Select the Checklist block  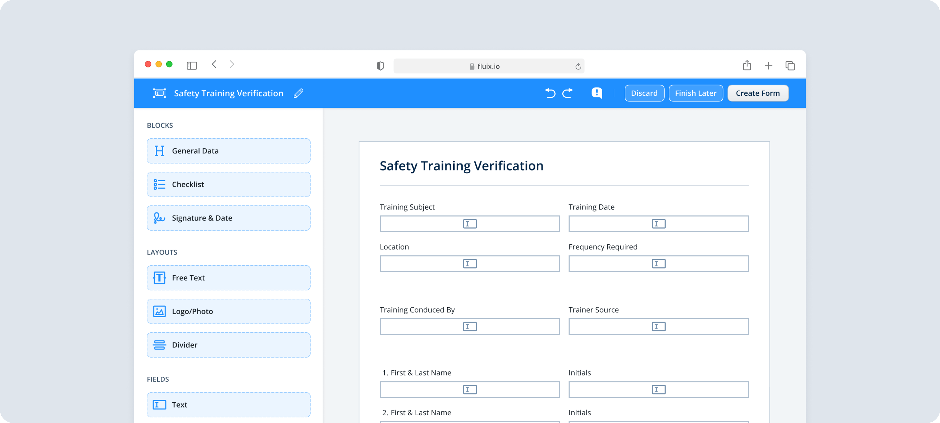[x=228, y=184]
